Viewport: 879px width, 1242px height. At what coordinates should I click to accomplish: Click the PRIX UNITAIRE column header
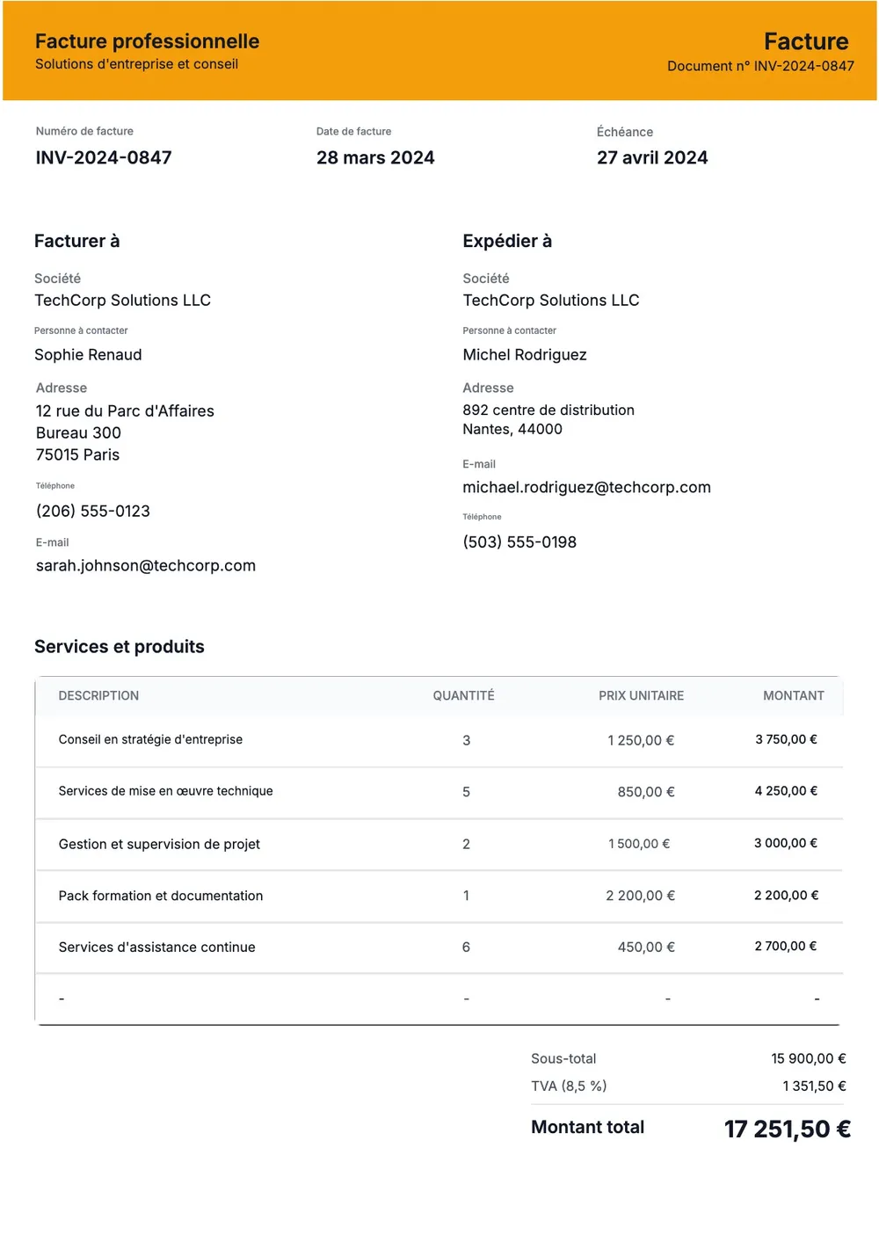[641, 696]
